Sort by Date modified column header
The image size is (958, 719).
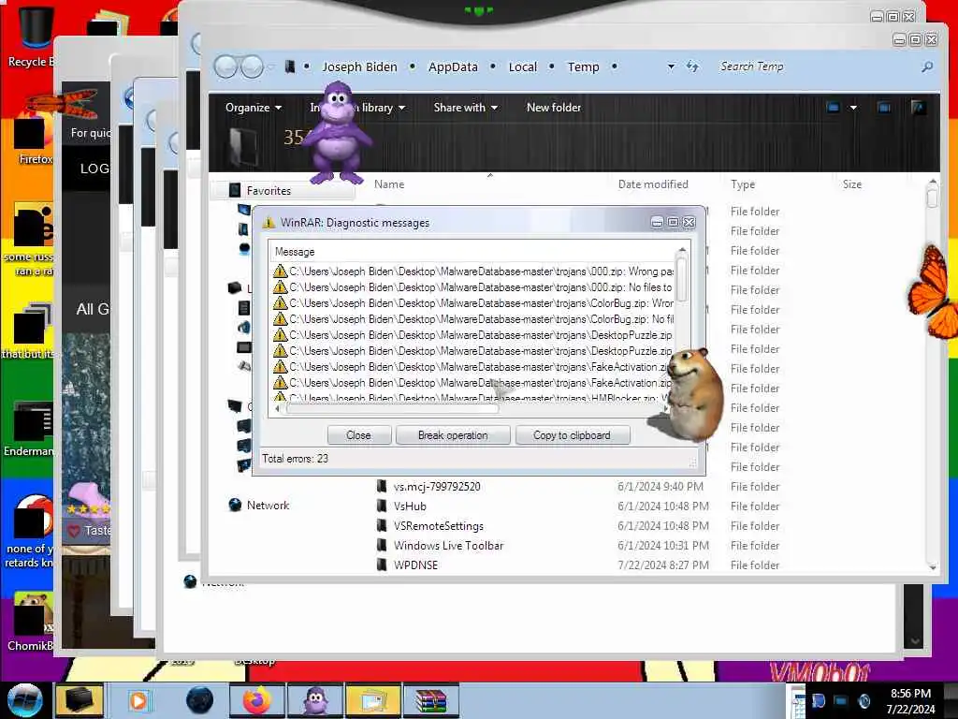652,184
